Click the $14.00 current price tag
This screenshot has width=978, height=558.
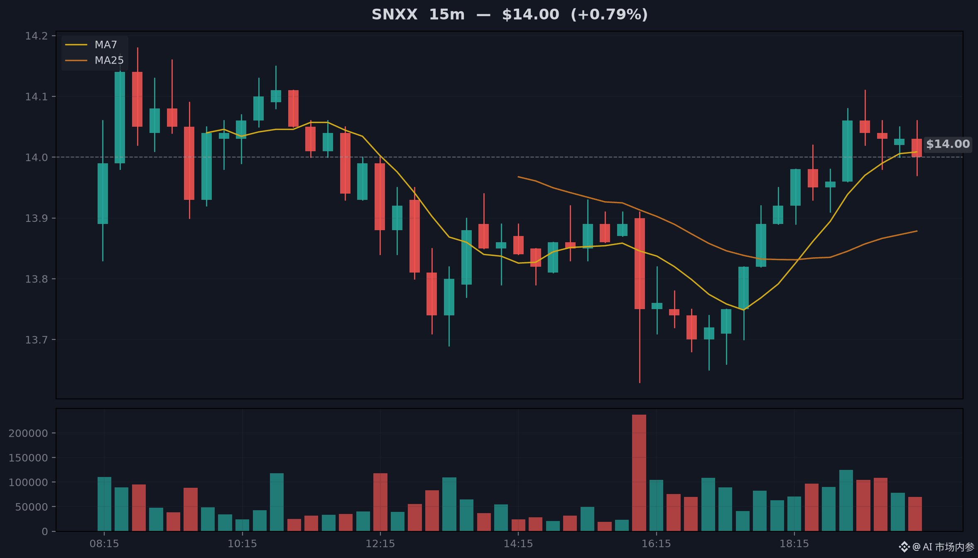click(948, 144)
